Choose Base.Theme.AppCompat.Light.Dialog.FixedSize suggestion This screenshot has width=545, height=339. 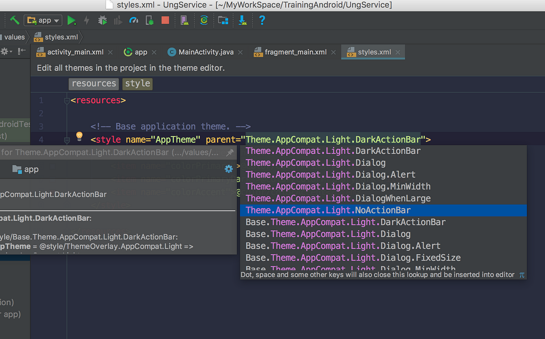pos(383,258)
